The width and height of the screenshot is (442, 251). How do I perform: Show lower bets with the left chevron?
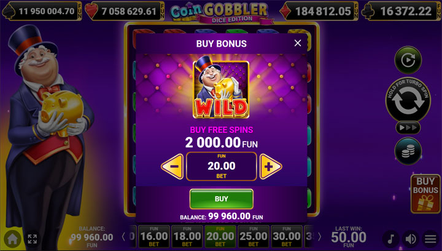click(x=123, y=237)
